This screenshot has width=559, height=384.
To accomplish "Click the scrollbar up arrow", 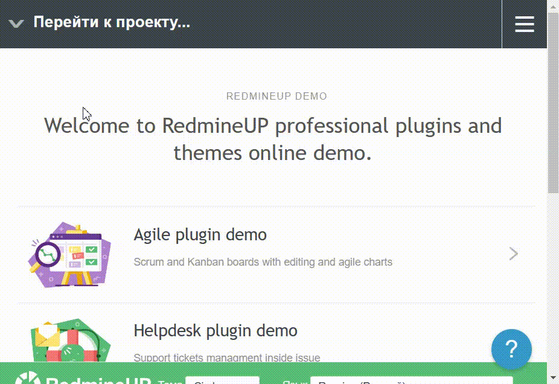I will [553, 5].
